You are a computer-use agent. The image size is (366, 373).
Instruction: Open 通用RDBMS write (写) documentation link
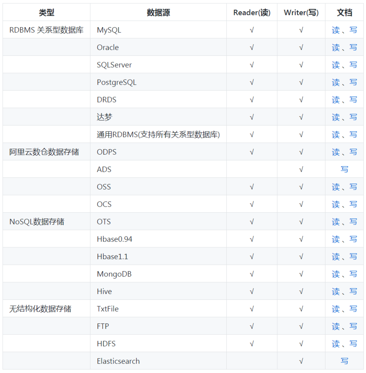pos(353,134)
